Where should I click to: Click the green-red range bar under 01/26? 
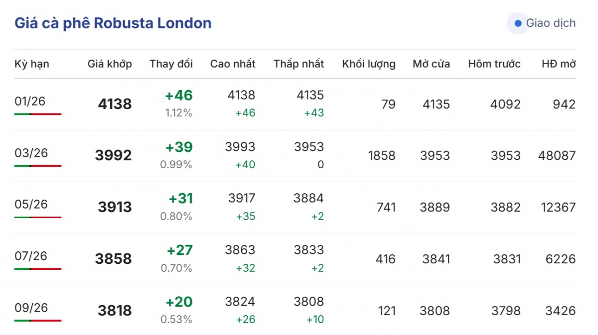38,114
